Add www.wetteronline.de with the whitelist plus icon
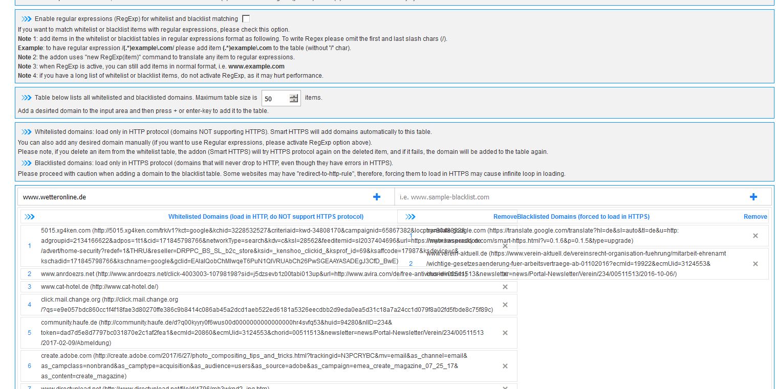The image size is (776, 389). click(x=377, y=197)
